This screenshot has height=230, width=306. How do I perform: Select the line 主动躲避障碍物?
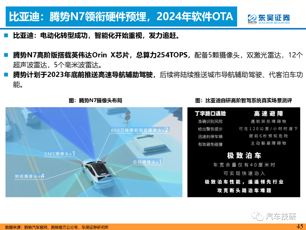click(268, 143)
